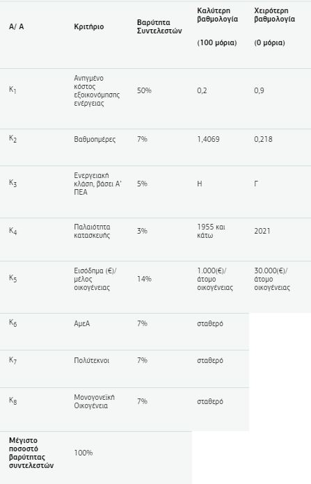Select the 'Καλύτερη βαθμολογία' header text
The height and width of the screenshot is (484, 311).
coord(218,15)
